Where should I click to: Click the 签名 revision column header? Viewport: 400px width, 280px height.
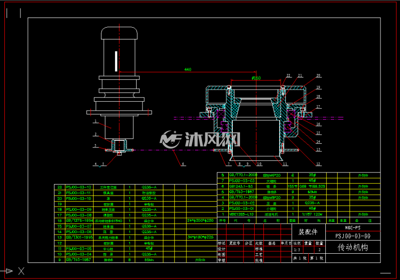pos(272,243)
